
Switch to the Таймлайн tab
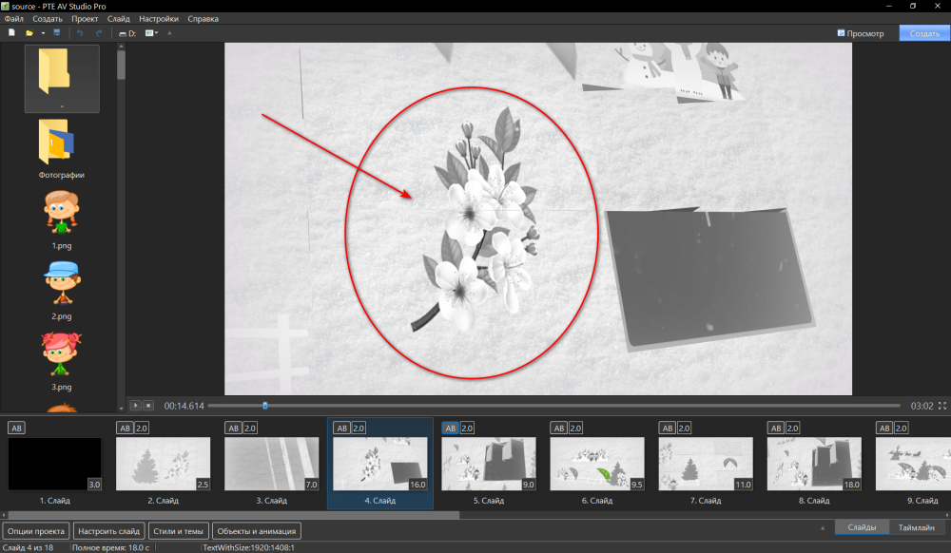tap(916, 527)
